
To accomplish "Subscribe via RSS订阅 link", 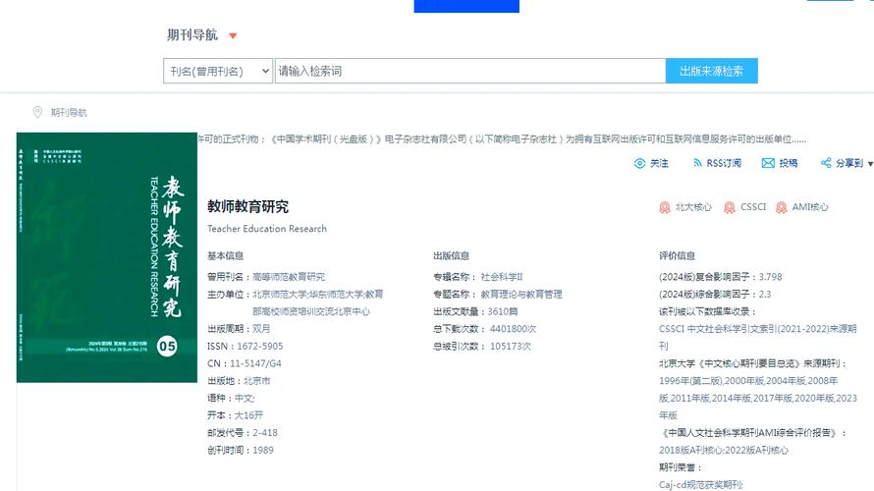I will [x=724, y=163].
